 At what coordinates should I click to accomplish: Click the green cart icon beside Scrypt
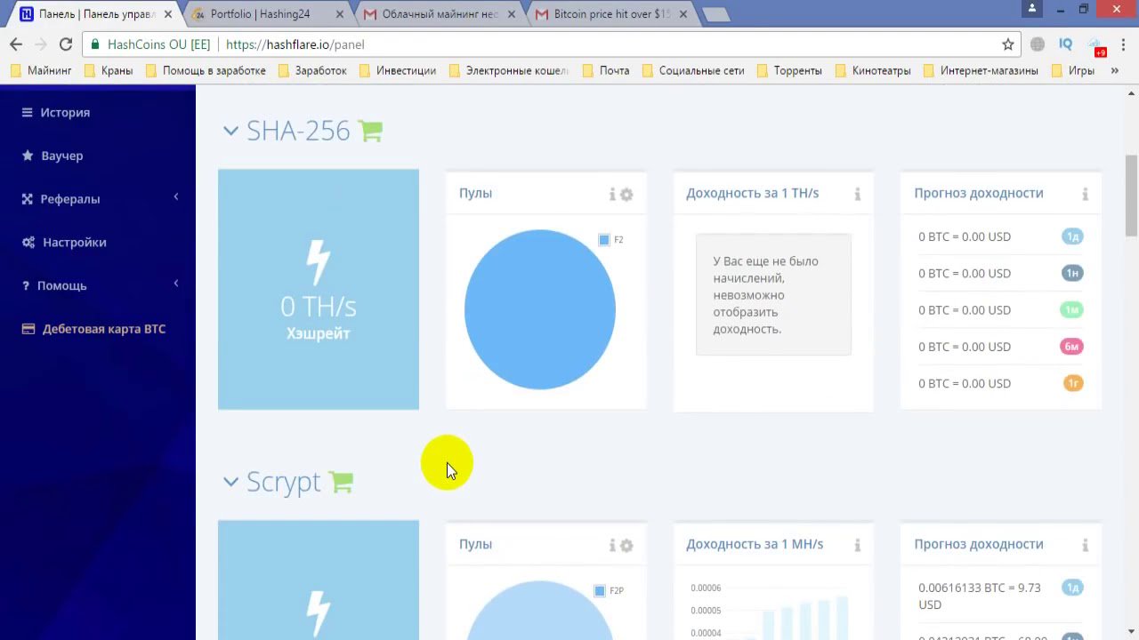(x=342, y=482)
